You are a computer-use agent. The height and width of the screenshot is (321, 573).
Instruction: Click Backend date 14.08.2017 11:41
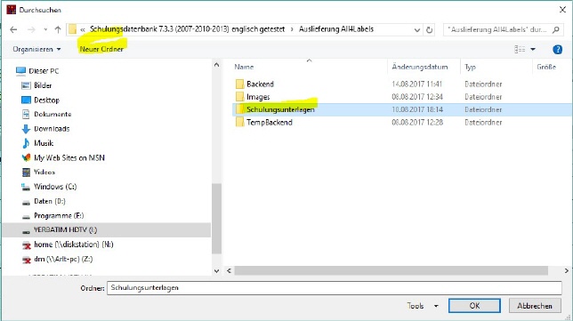coord(416,84)
